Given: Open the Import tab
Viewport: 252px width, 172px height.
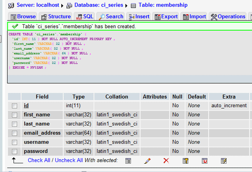Looking at the screenshot, I should pos(194,16).
